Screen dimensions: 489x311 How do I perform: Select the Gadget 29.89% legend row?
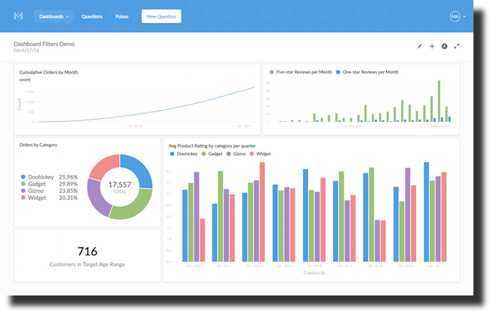[x=49, y=183]
